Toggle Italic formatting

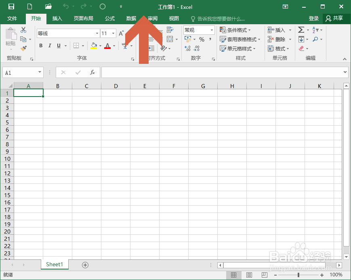click(49, 46)
